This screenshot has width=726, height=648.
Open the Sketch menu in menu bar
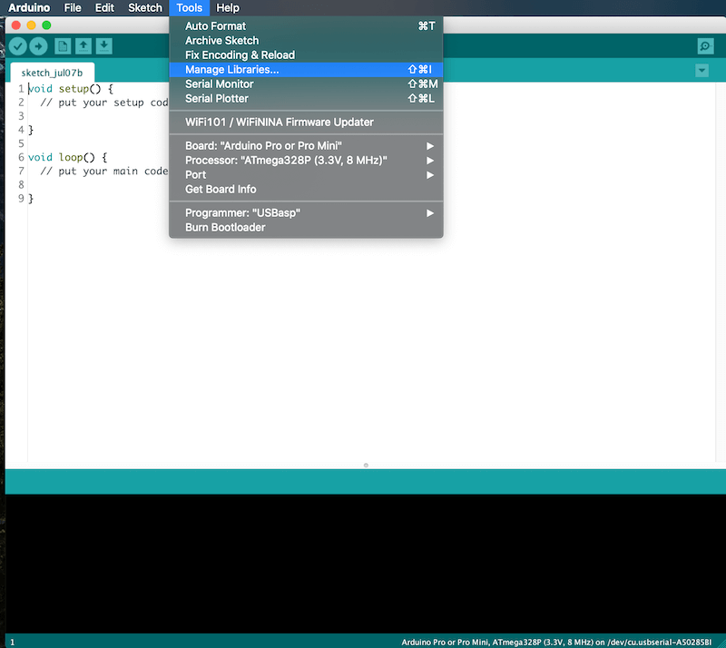145,8
